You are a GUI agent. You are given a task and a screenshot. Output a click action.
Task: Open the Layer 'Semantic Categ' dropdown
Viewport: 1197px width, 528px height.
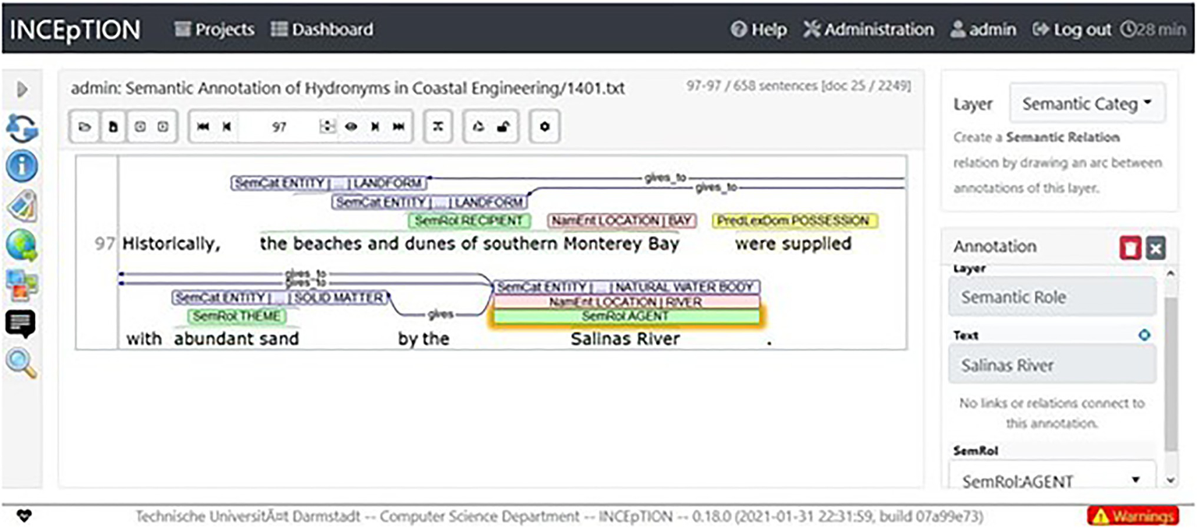[1087, 104]
